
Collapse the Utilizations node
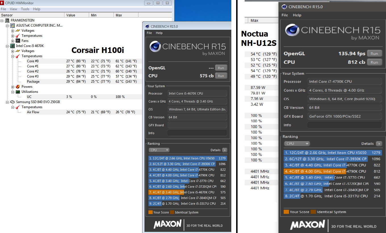click(x=12, y=92)
